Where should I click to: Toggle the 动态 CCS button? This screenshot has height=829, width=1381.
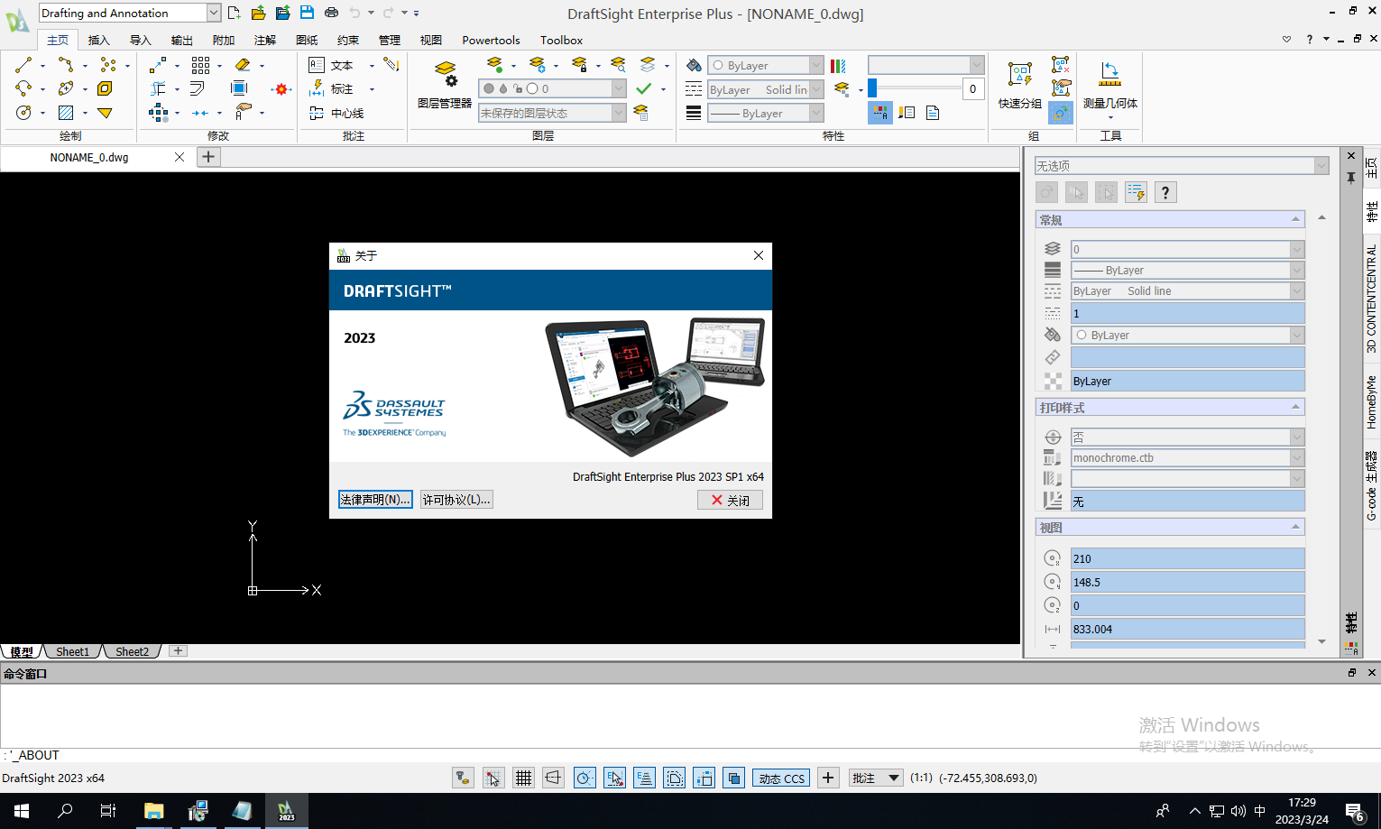tap(781, 778)
